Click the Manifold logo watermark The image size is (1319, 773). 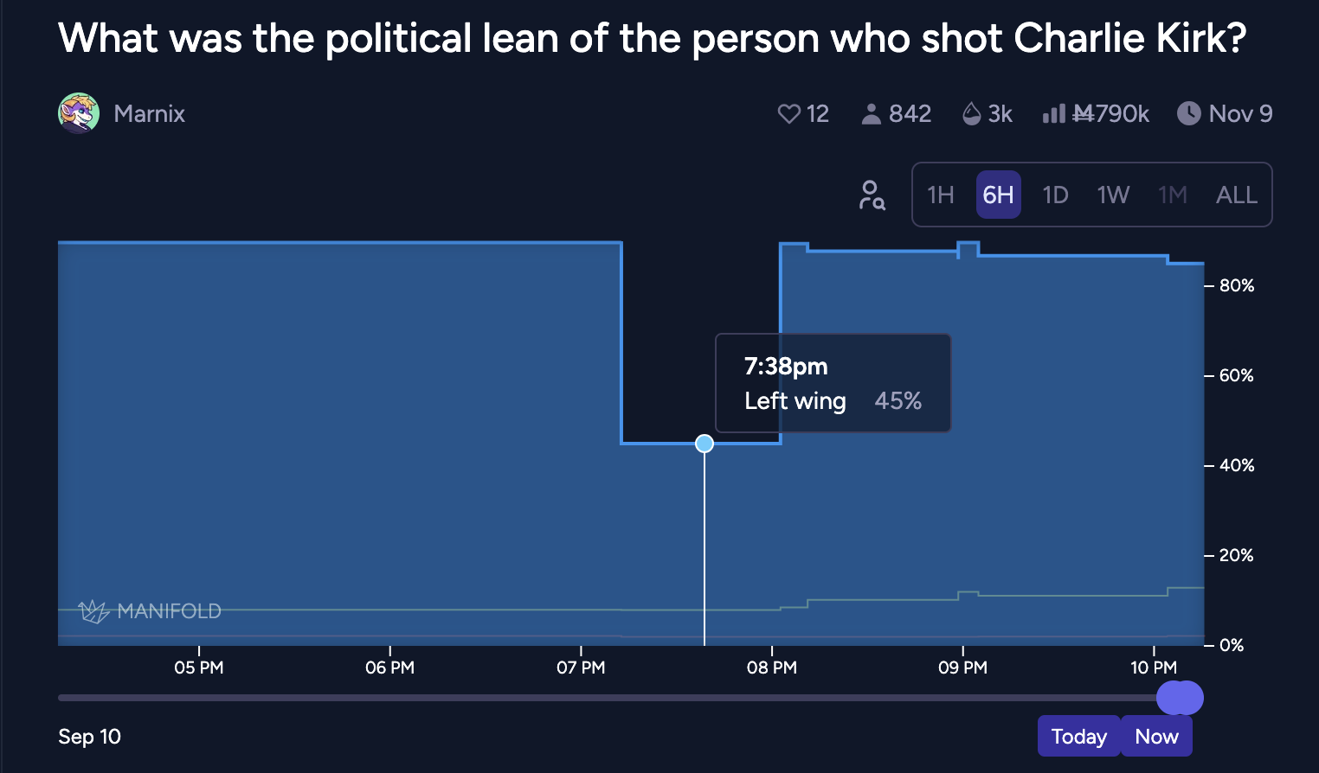click(150, 611)
